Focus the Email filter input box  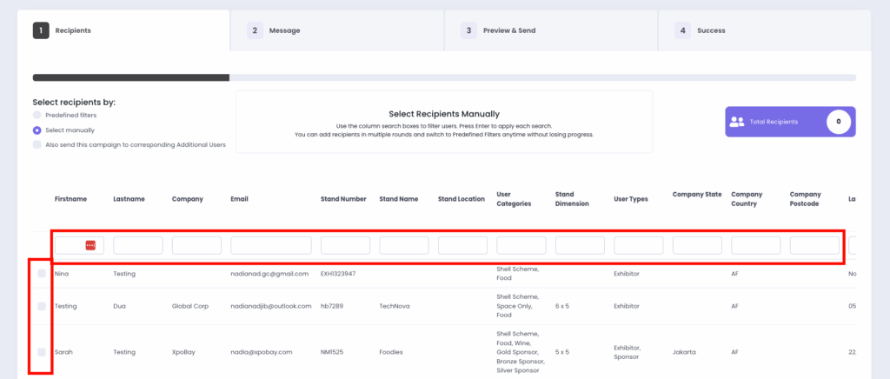click(x=270, y=246)
